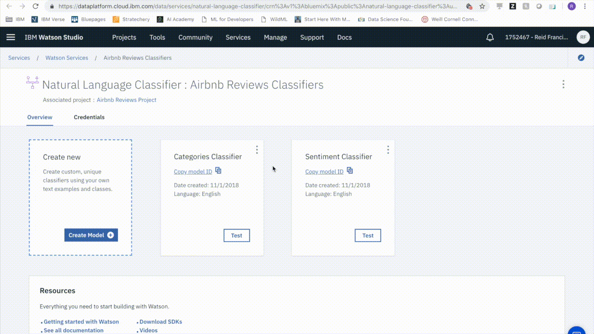Test the Sentiment Classifier
The width and height of the screenshot is (594, 334).
point(368,236)
